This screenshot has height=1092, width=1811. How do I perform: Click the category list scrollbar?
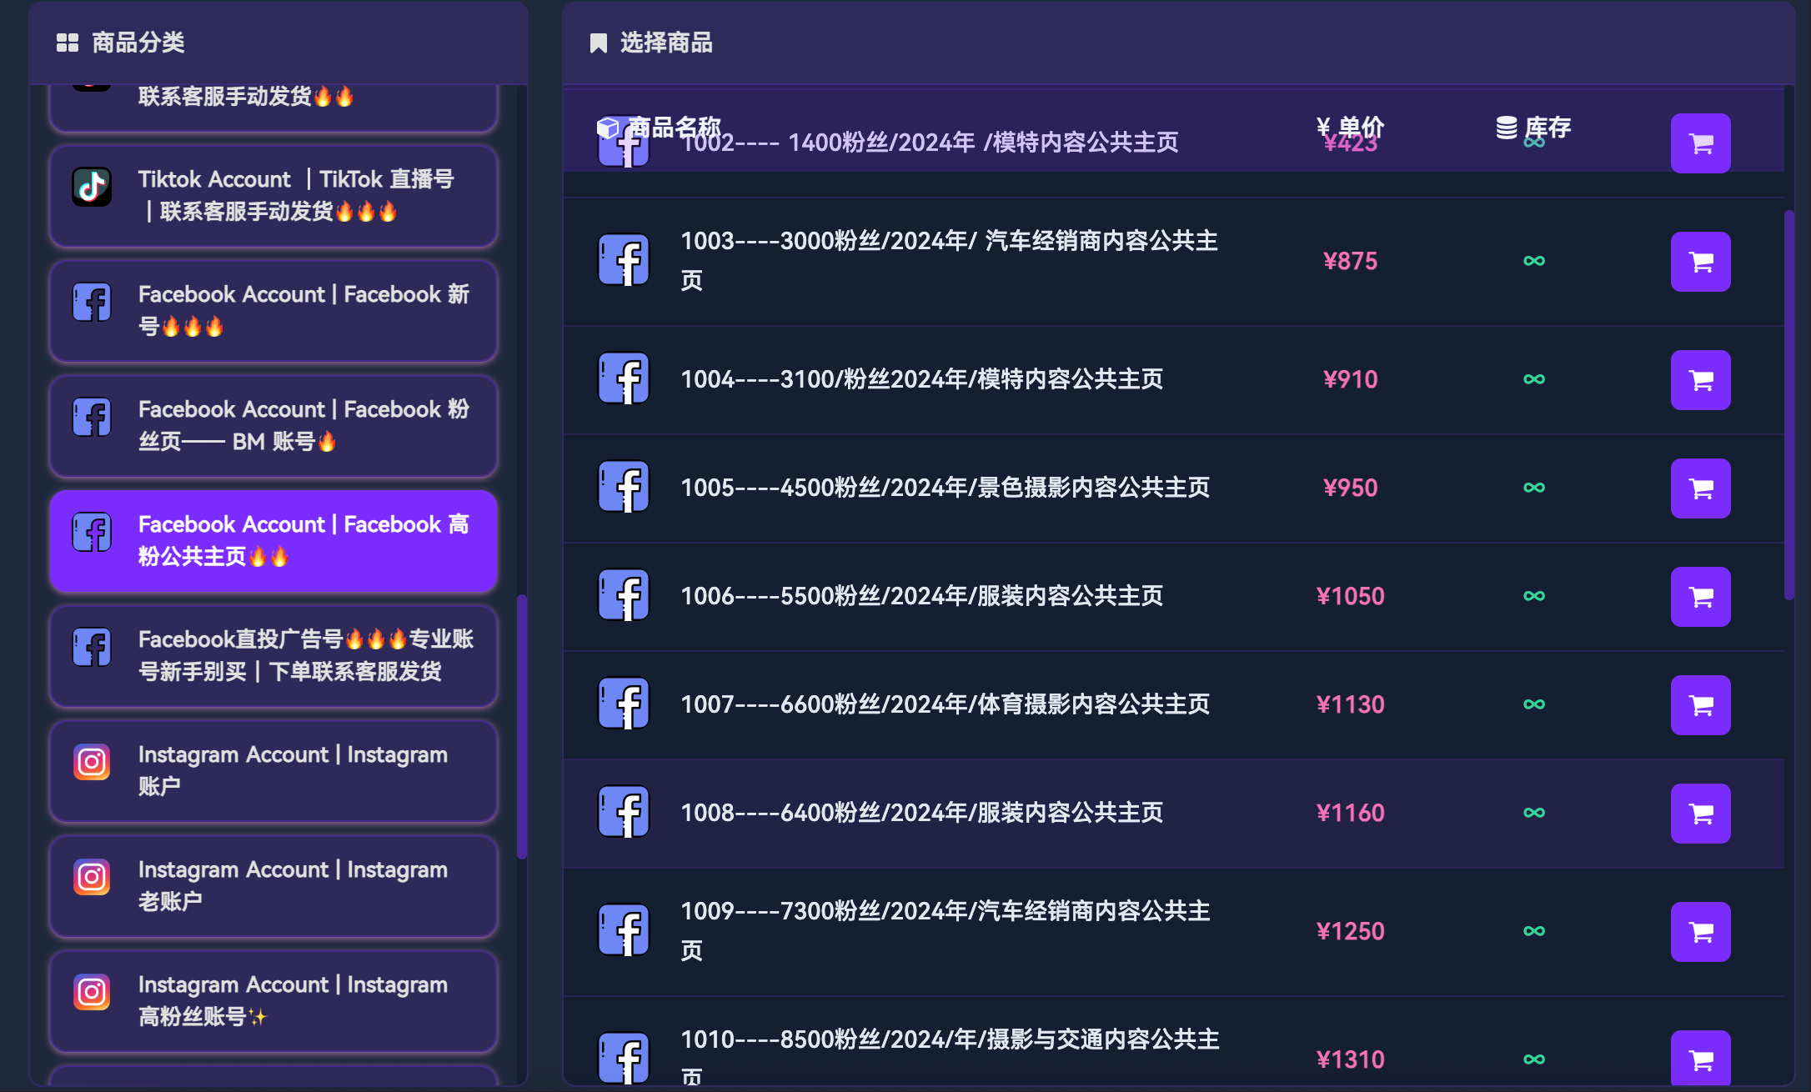pos(522,725)
